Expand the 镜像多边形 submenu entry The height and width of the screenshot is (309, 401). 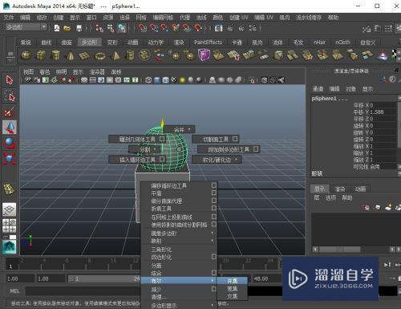179,234
